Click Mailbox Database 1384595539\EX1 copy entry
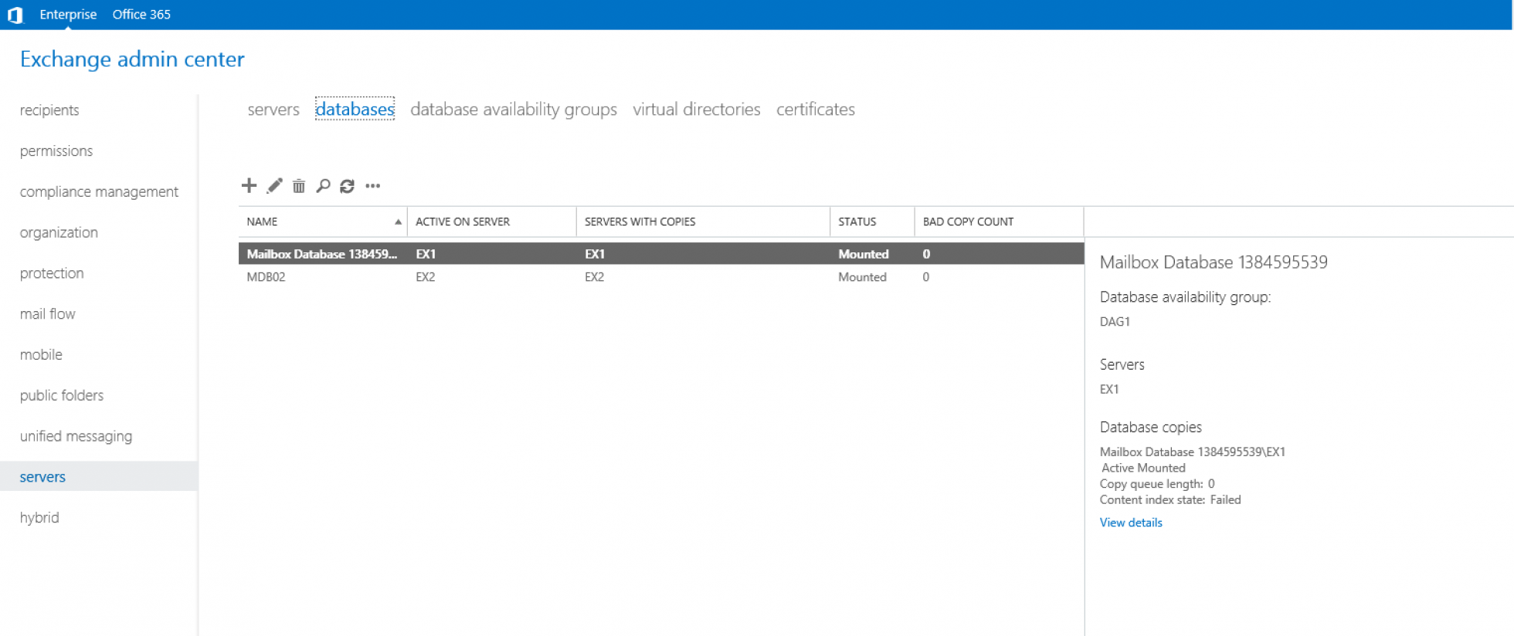The height and width of the screenshot is (636, 1514). [1193, 452]
